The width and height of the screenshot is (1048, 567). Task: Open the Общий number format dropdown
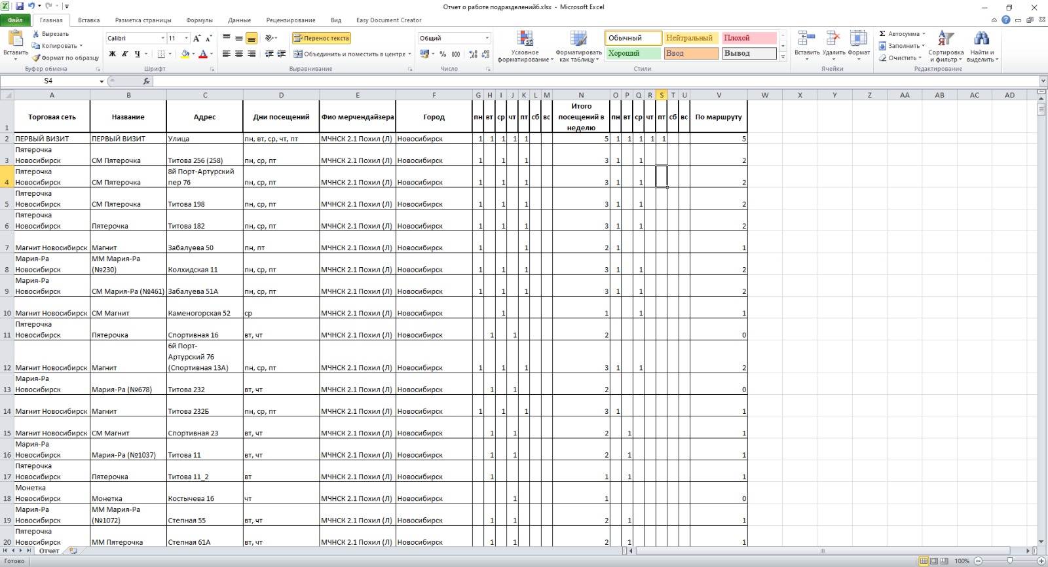487,38
